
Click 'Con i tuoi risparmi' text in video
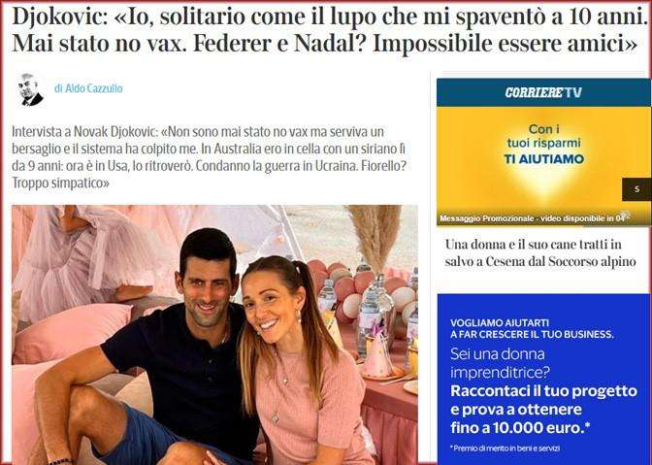pos(543,136)
